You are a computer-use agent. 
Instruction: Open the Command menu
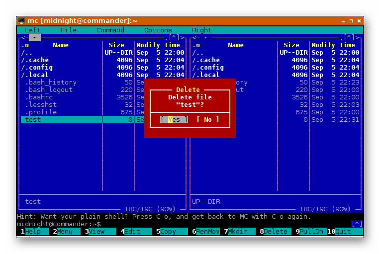pyautogui.click(x=110, y=30)
